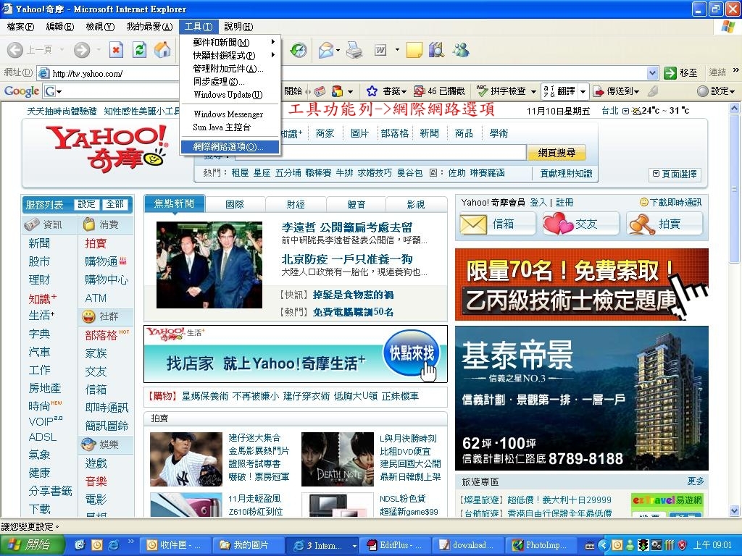
Task: Open the 收件匣 taskbar button
Action: pyautogui.click(x=175, y=545)
